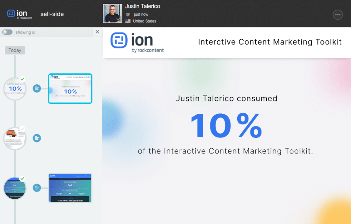The image size is (351, 224).
Task: Click the 'Today' timeline date label
Action: click(x=15, y=50)
